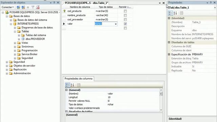Click the (Nombre) value Table_1
The image size is (217, 122).
tap(196, 22)
